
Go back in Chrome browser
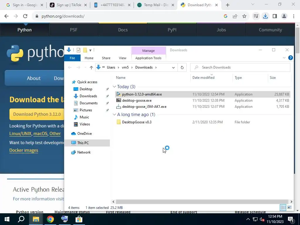[x=6, y=16]
